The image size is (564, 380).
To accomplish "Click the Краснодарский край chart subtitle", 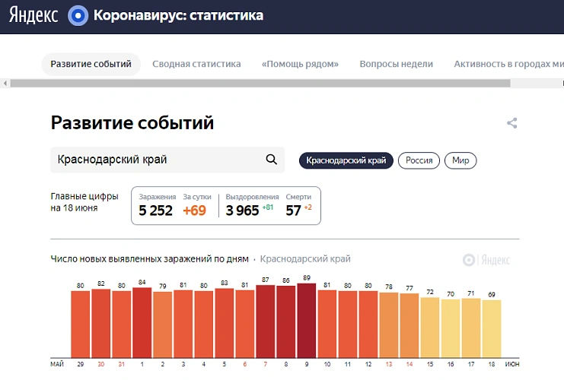I will pyautogui.click(x=305, y=259).
